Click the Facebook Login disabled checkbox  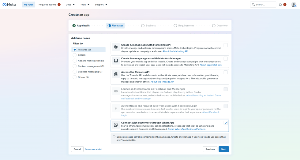(226, 106)
